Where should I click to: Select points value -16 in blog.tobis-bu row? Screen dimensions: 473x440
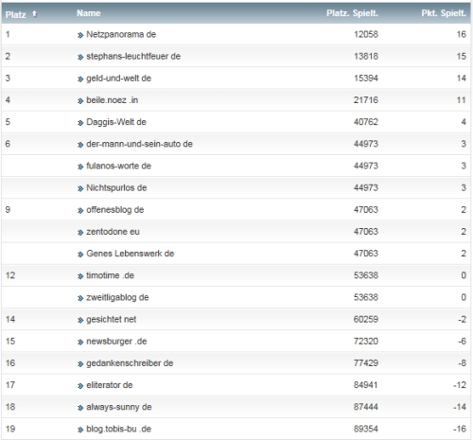coord(460,429)
